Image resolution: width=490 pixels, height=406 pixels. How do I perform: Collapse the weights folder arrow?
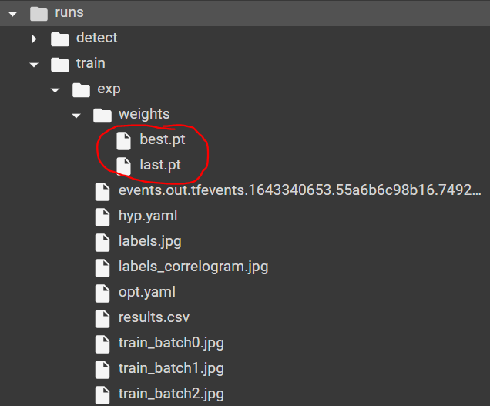click(76, 115)
